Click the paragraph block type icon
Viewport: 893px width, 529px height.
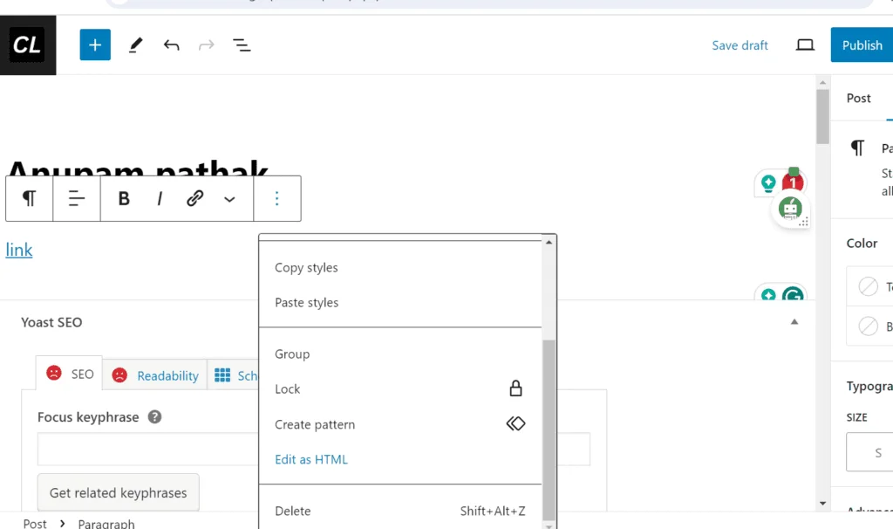click(x=30, y=199)
